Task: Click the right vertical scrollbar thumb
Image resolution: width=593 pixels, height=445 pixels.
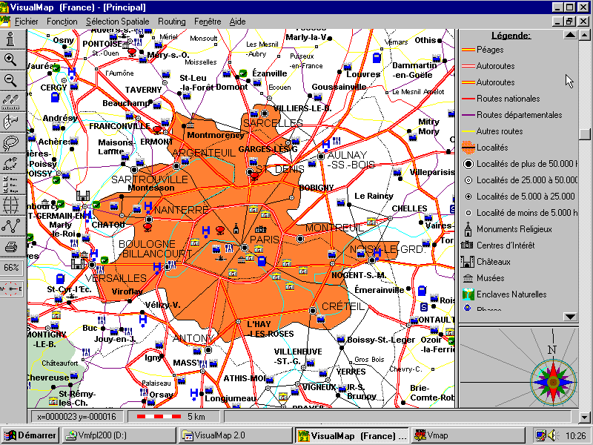Action: tap(585, 134)
